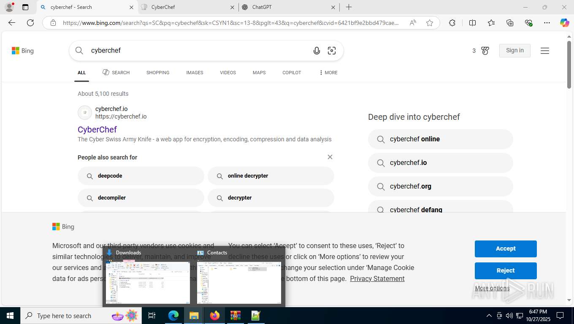Viewport: 574px width, 324px height.
Task: Click the page vertical scrollbar thumb
Action: [569, 64]
